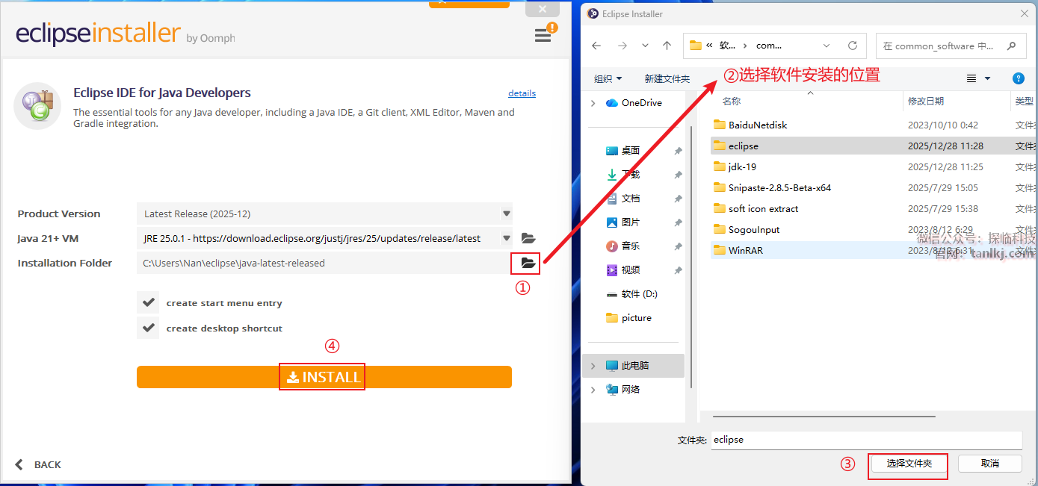Open the view options dropdown arrow
The width and height of the screenshot is (1038, 486).
pyautogui.click(x=987, y=78)
